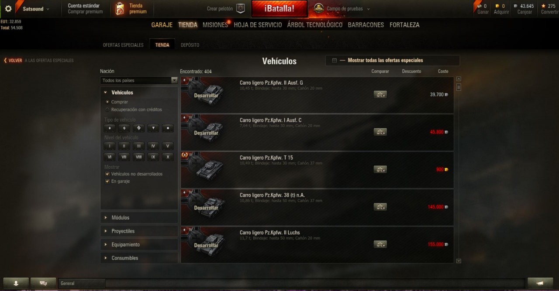
Task: Open the Tienda premium shop icon
Action: (x=120, y=9)
